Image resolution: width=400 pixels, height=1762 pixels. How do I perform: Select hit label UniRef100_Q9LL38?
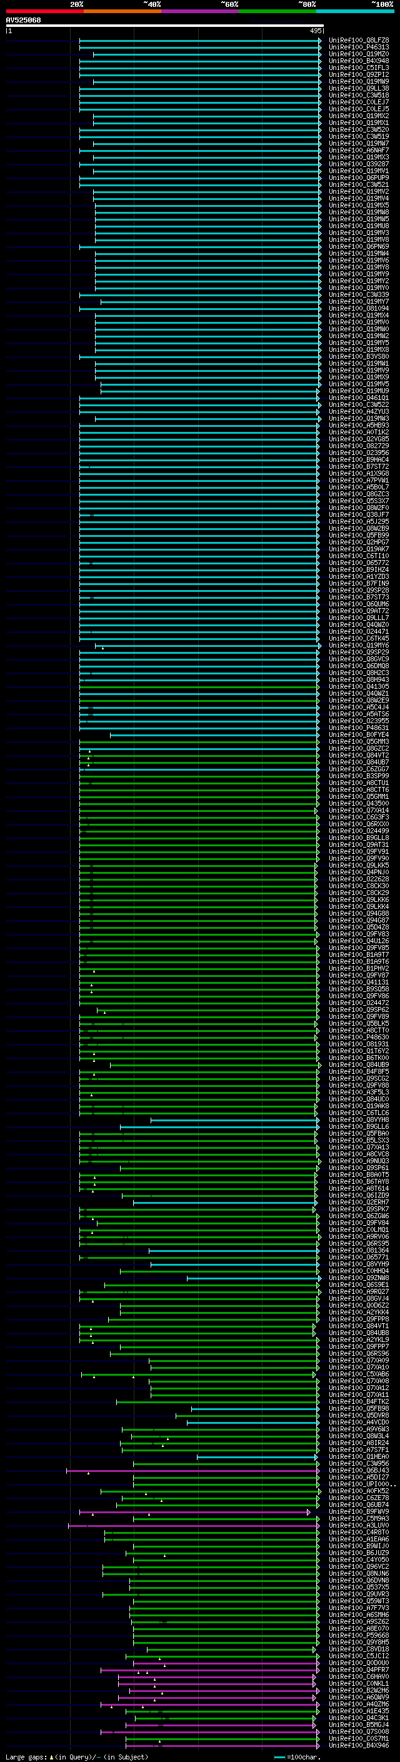point(358,88)
